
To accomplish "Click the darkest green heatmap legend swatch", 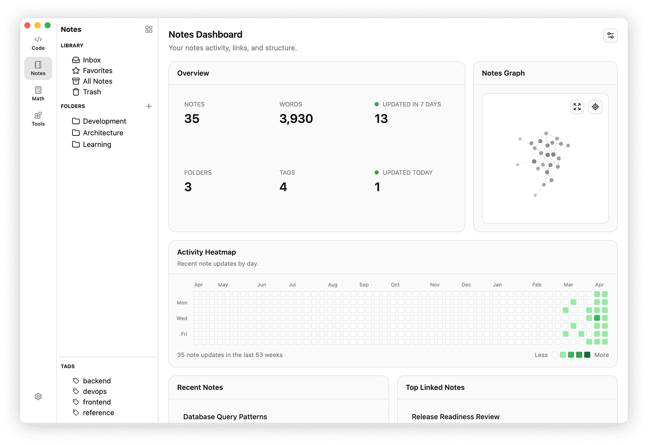I will 587,355.
